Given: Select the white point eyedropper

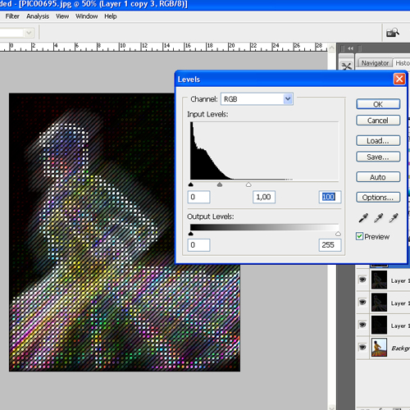Looking at the screenshot, I should click(394, 218).
